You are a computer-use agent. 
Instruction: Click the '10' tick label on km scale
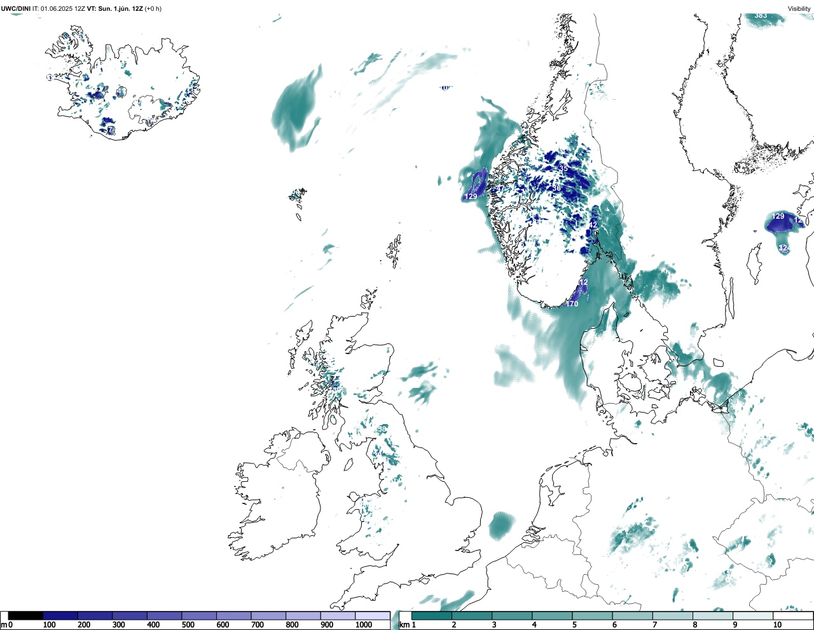click(777, 625)
